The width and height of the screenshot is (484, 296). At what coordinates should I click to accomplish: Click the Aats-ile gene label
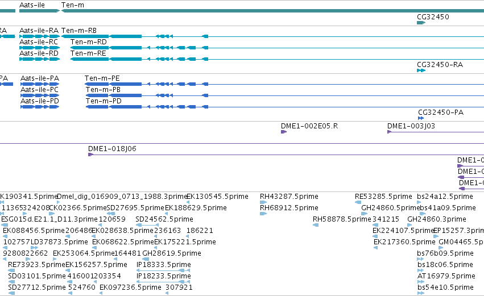(32, 5)
